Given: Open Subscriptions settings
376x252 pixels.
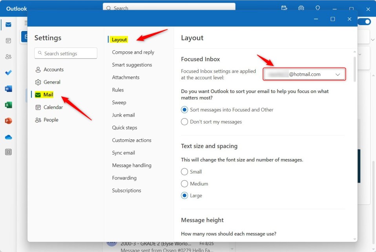Looking at the screenshot, I should tap(126, 191).
